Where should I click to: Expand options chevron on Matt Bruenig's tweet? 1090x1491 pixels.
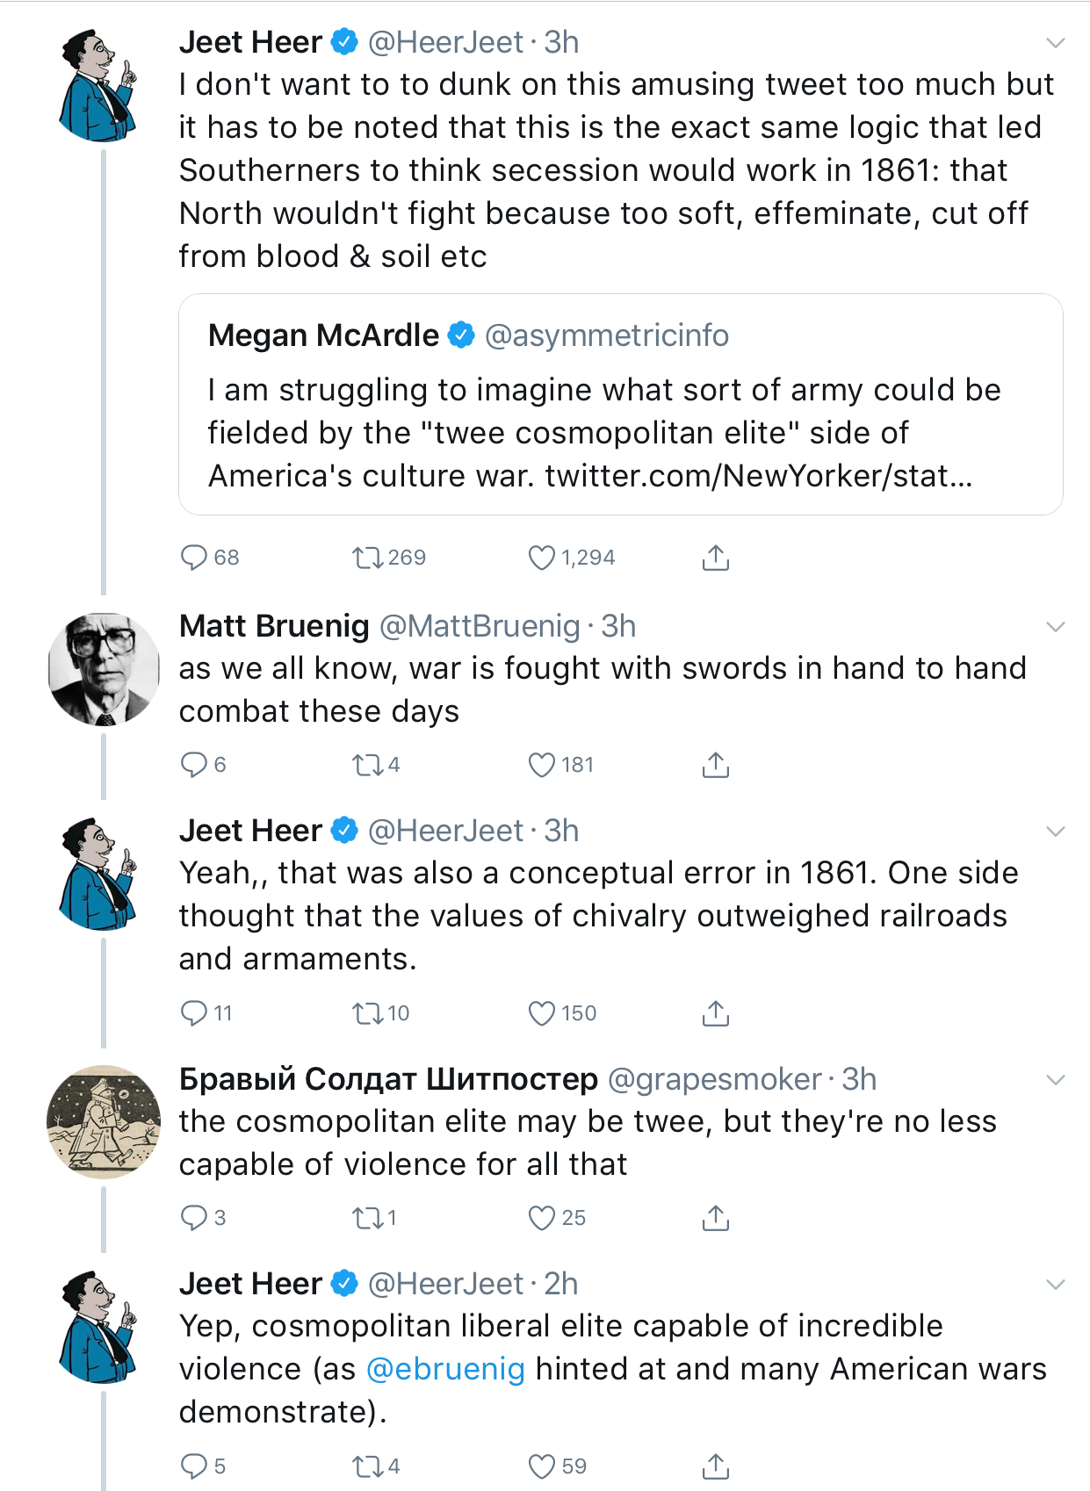pos(1056,626)
